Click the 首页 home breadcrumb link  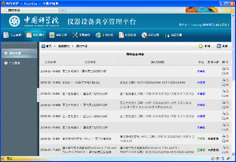coord(49,46)
